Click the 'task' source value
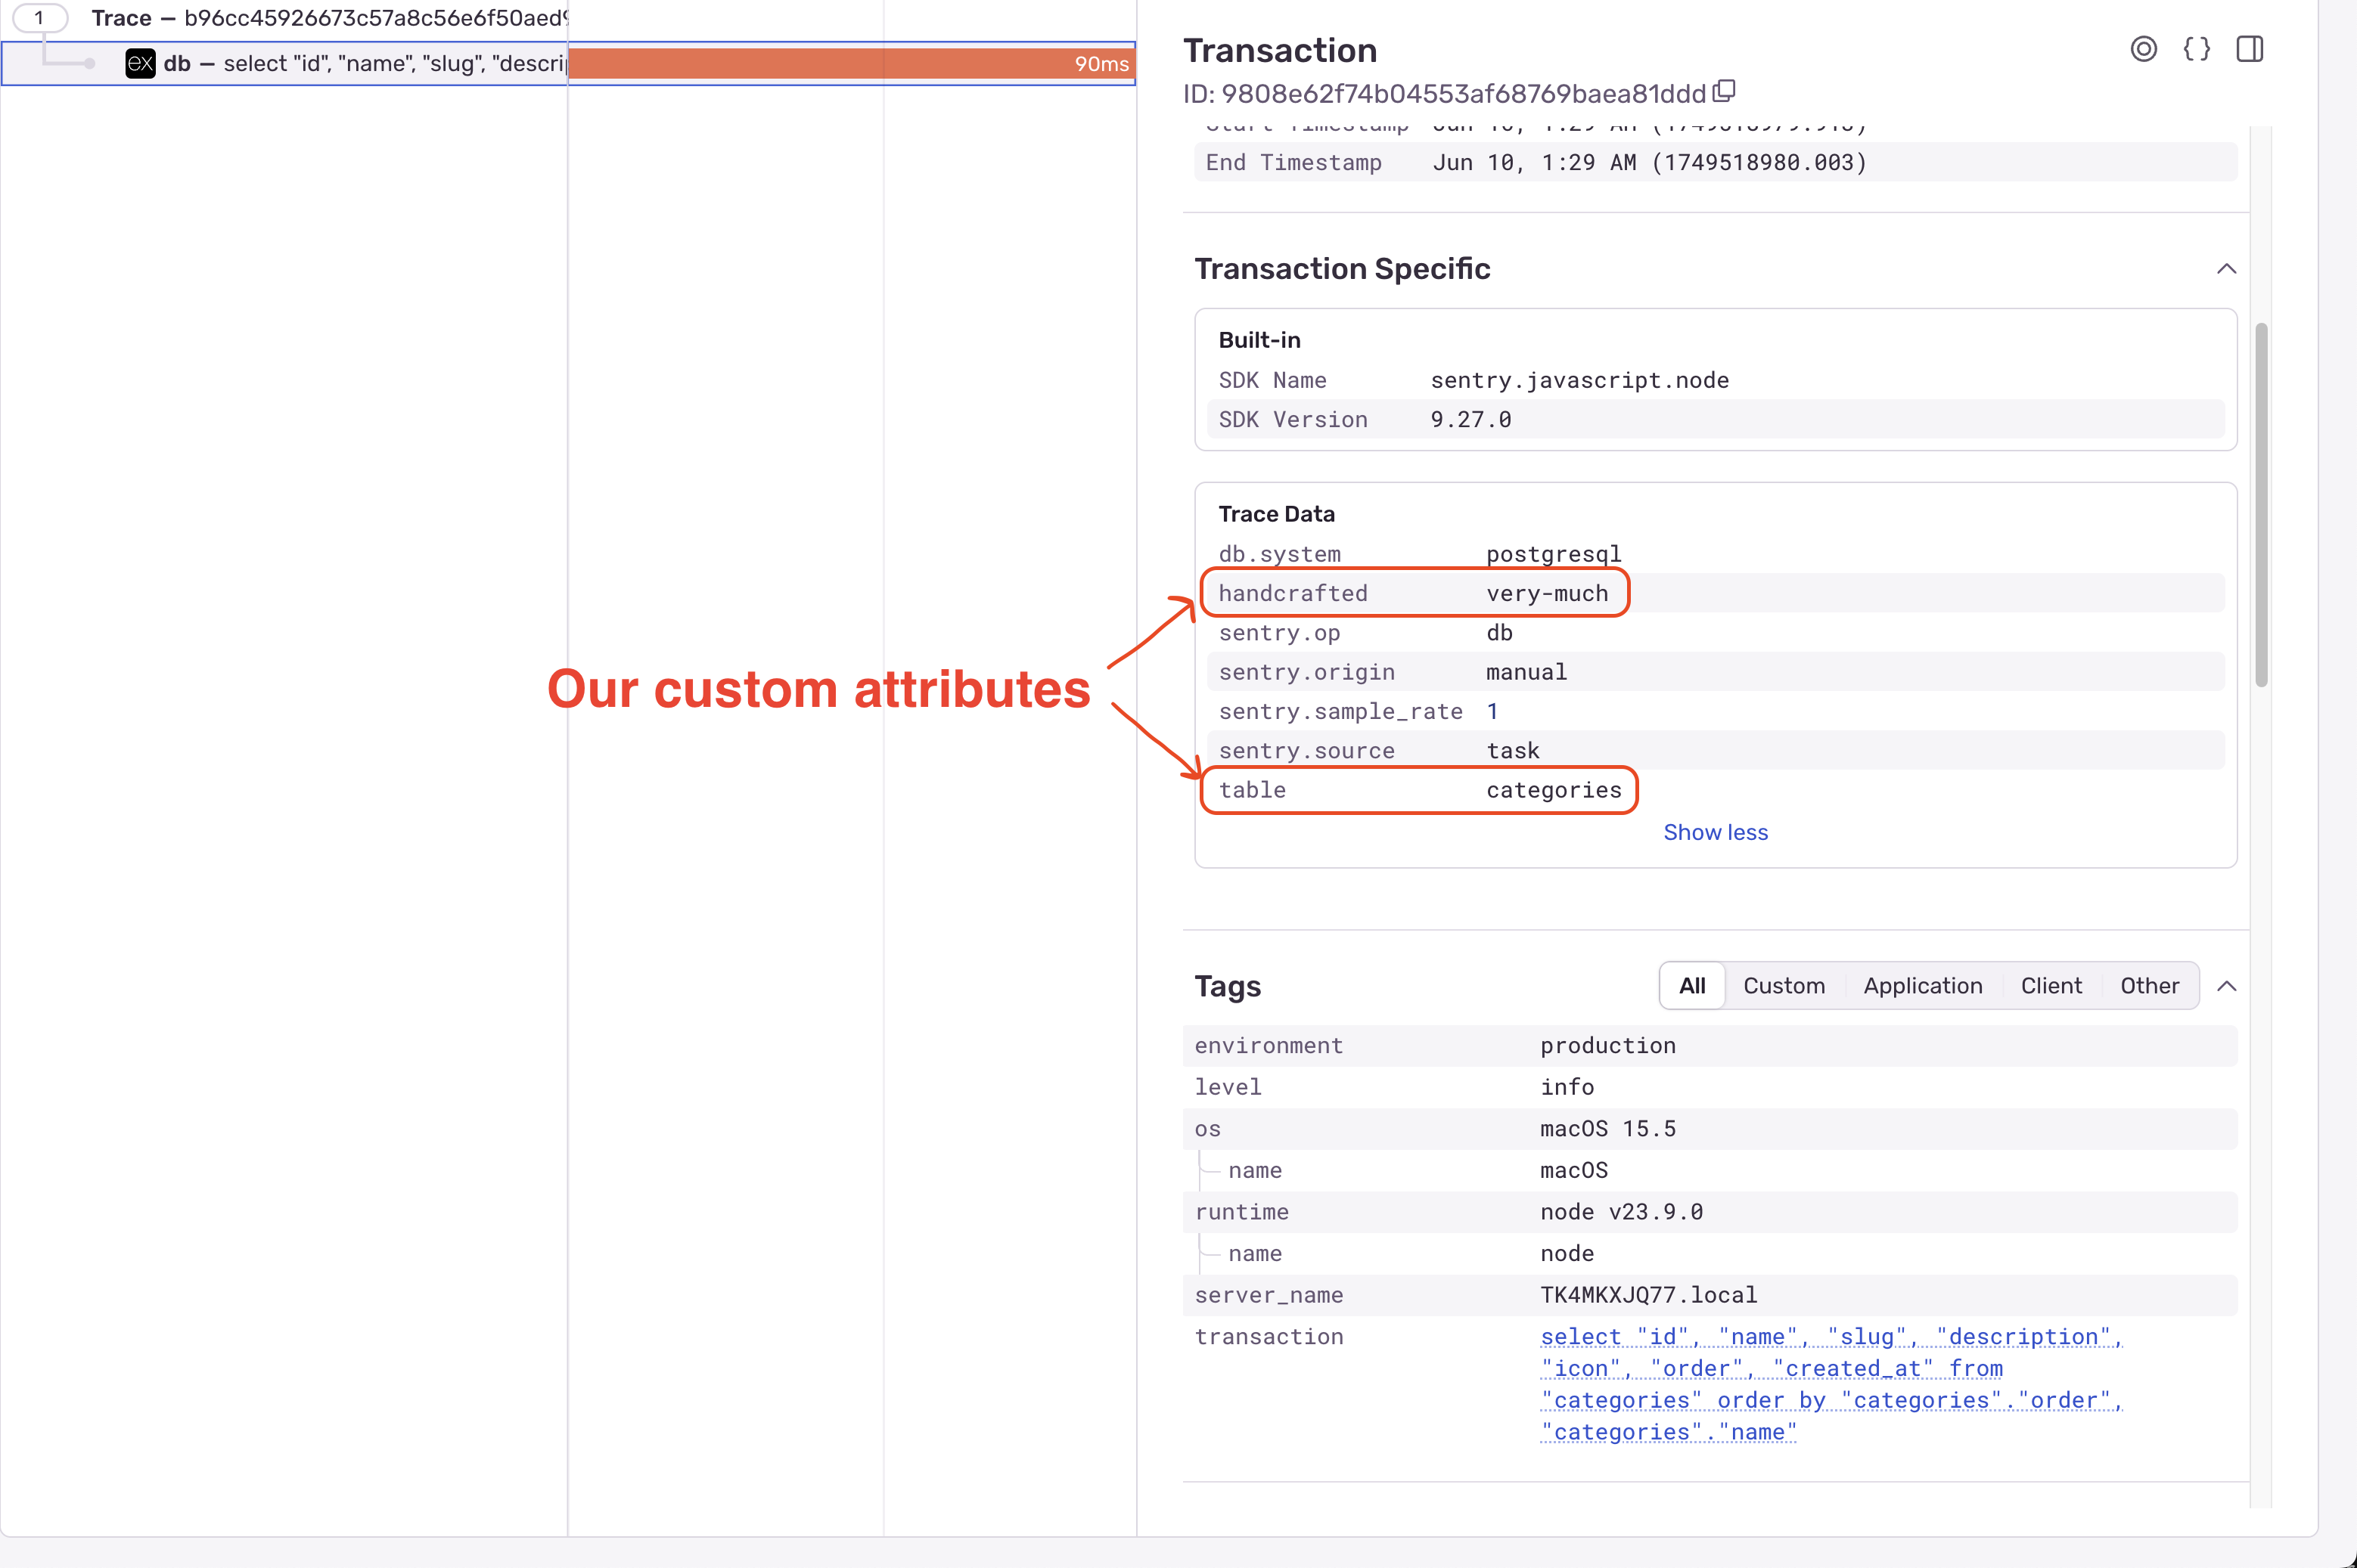The height and width of the screenshot is (1568, 2357). pos(1513,751)
